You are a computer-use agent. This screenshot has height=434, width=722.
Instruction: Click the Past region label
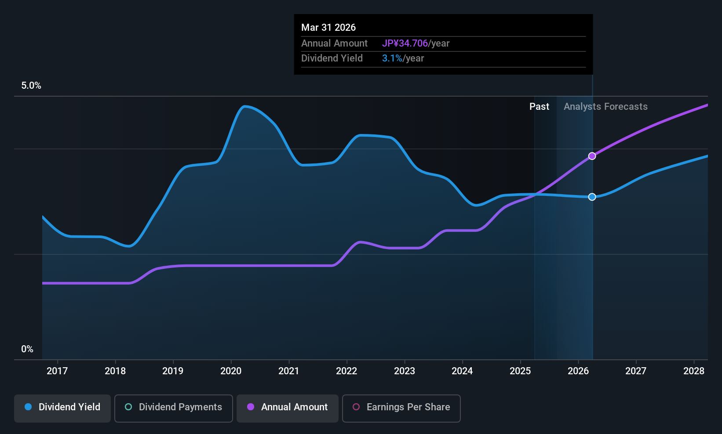pos(539,107)
